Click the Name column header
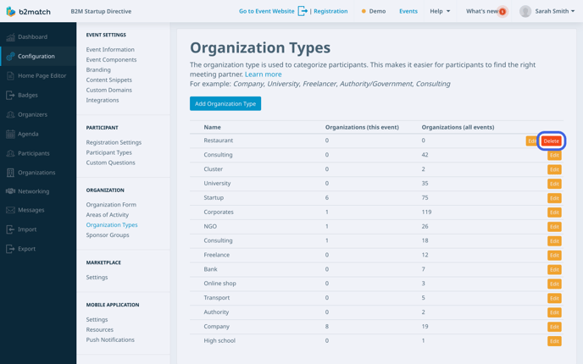The height and width of the screenshot is (364, 583). pyautogui.click(x=212, y=127)
